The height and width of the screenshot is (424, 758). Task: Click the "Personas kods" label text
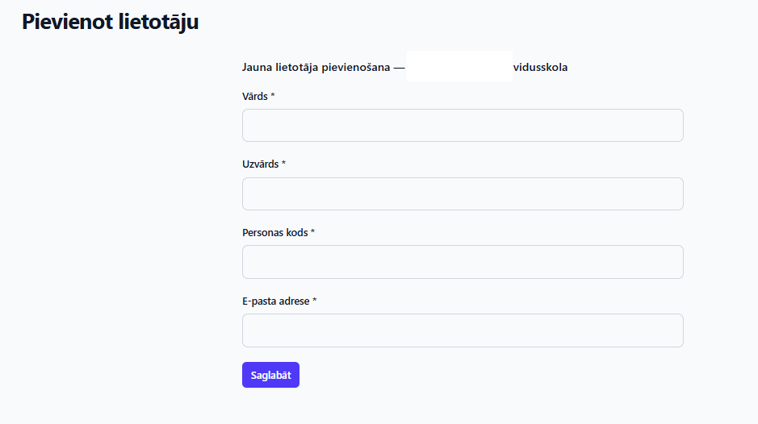click(x=274, y=233)
